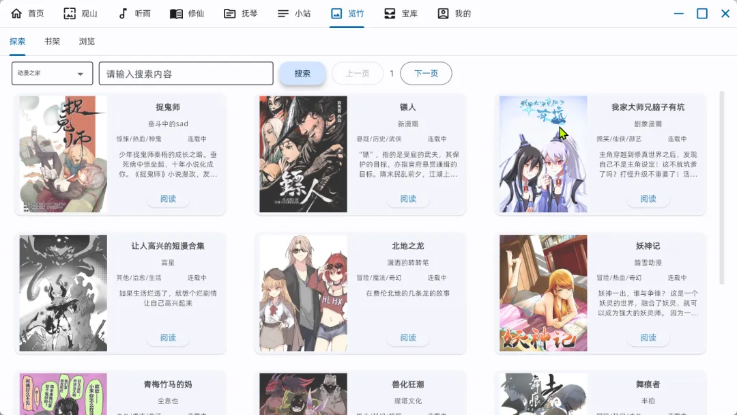
Task: Open the 青梅竹马的妈 cover thumbnail
Action: [63, 394]
